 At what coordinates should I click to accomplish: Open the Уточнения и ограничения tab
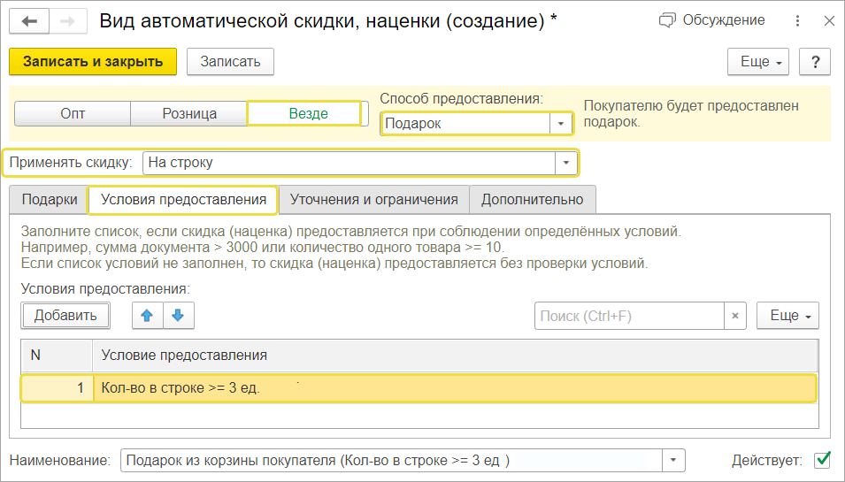(373, 200)
